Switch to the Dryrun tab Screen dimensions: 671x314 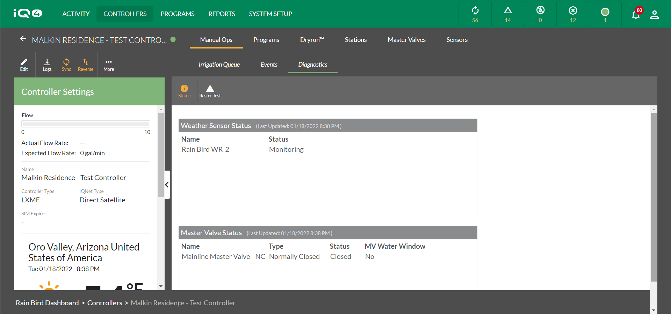(312, 40)
